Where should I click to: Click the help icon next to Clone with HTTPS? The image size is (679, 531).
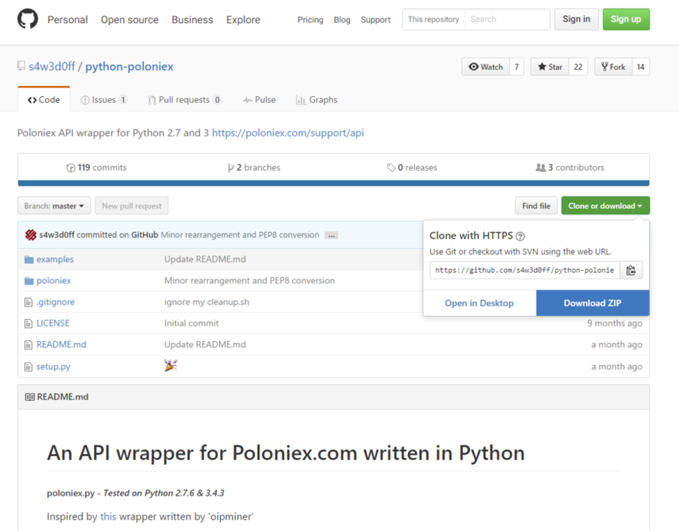[521, 236]
